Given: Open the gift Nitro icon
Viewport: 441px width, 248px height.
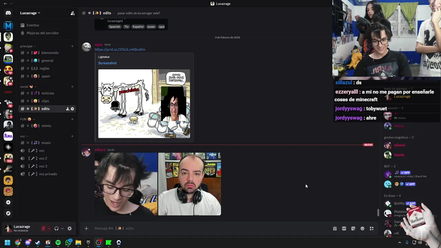Looking at the screenshot, I should (335, 228).
